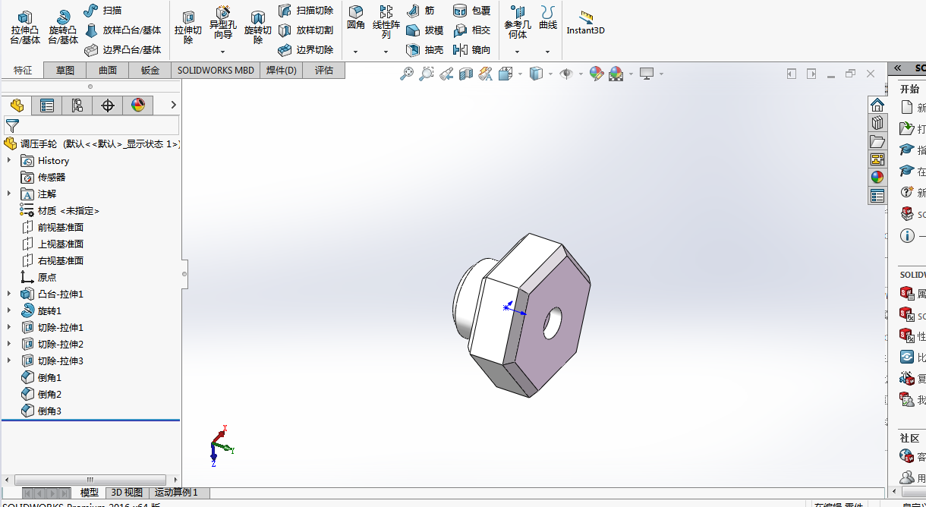The width and height of the screenshot is (926, 507).
Task: Select the 旋转凸台/基体 revolve boss tool
Action: click(x=63, y=27)
